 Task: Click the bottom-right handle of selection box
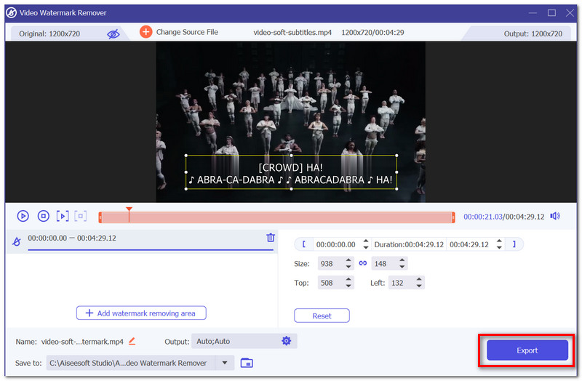tap(396, 189)
